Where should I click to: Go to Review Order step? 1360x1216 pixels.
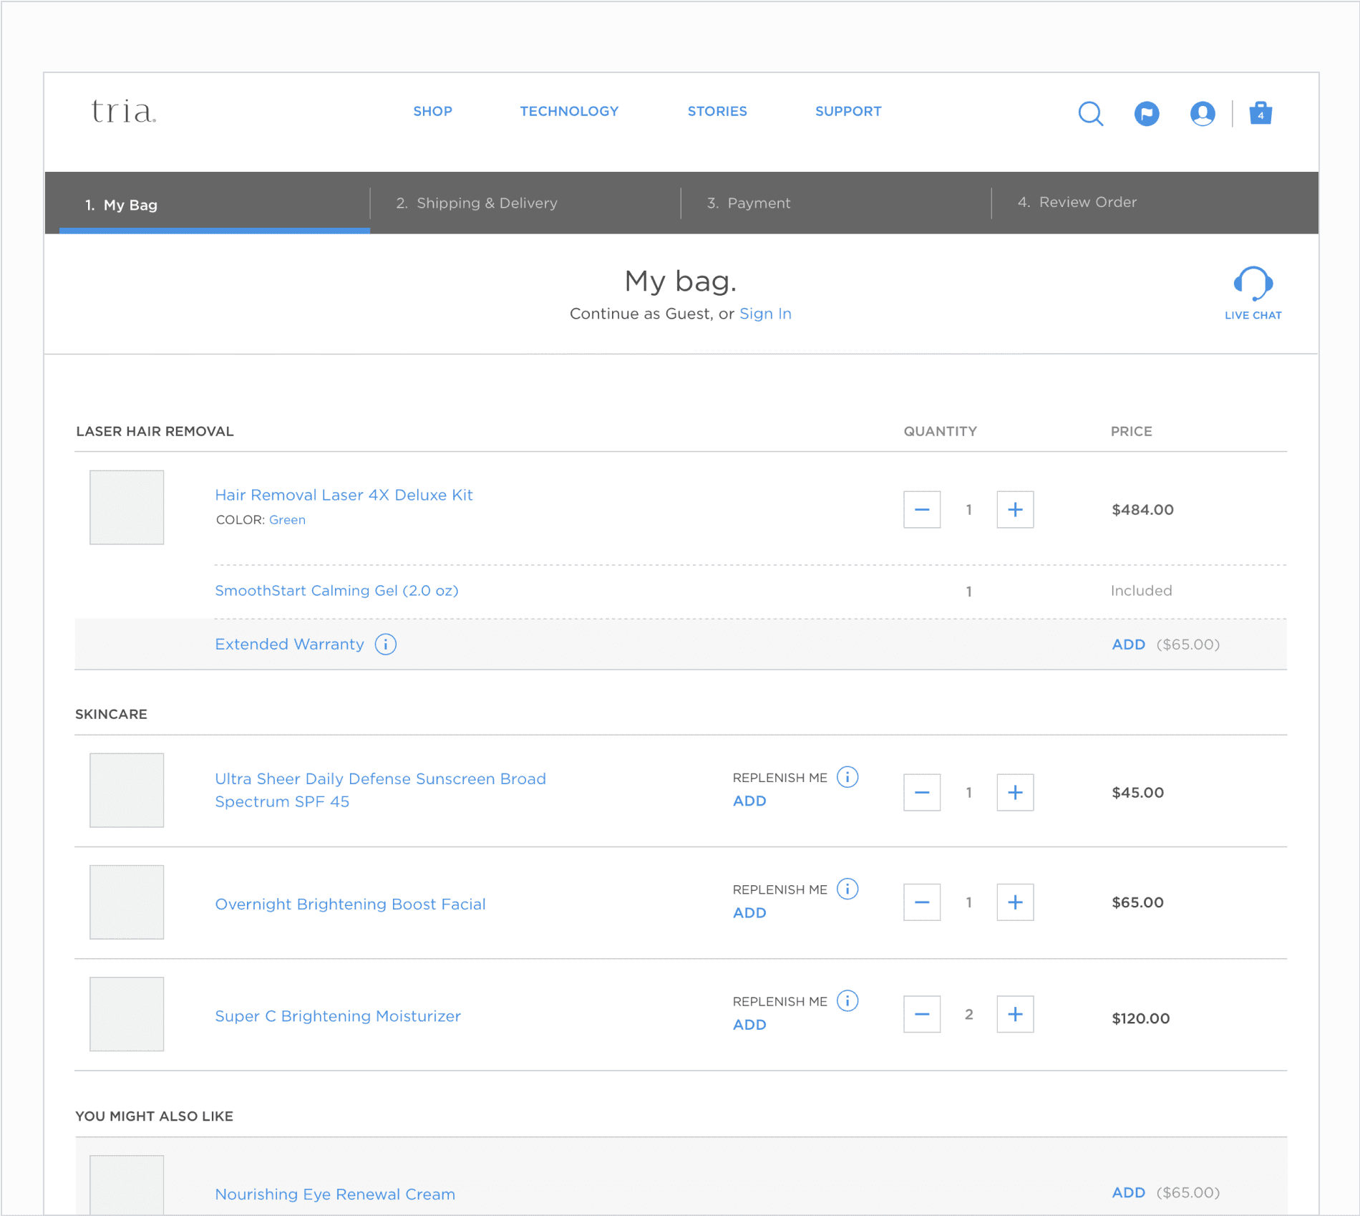(x=1077, y=202)
